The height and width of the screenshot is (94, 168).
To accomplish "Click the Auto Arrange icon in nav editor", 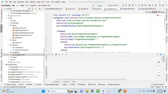I will coord(66,55).
